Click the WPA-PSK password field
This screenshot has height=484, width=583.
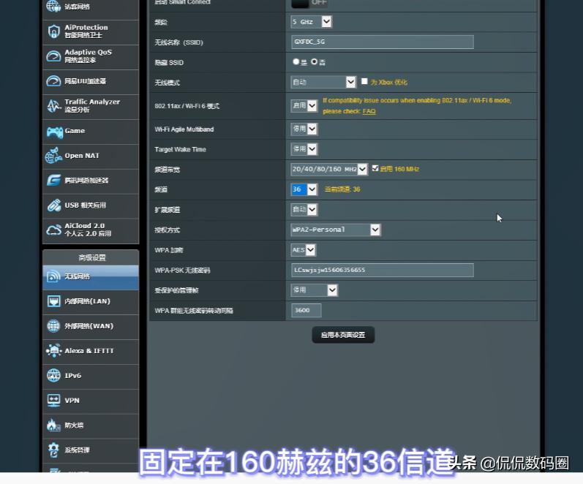coord(383,270)
